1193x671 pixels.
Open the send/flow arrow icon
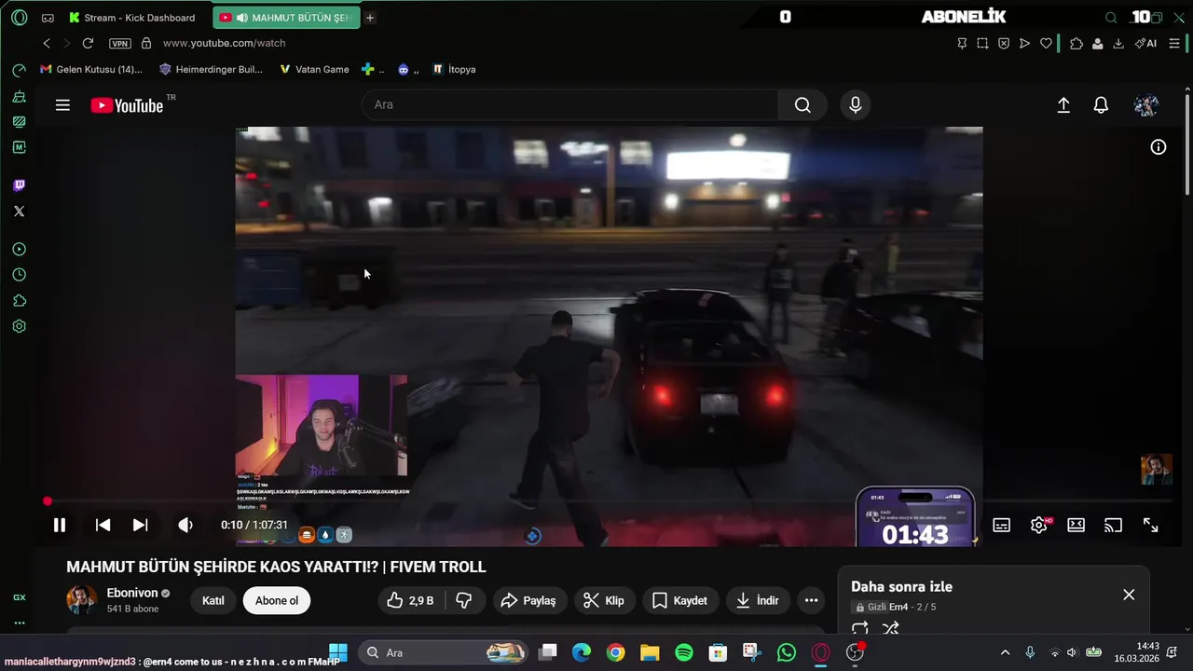coord(1024,43)
